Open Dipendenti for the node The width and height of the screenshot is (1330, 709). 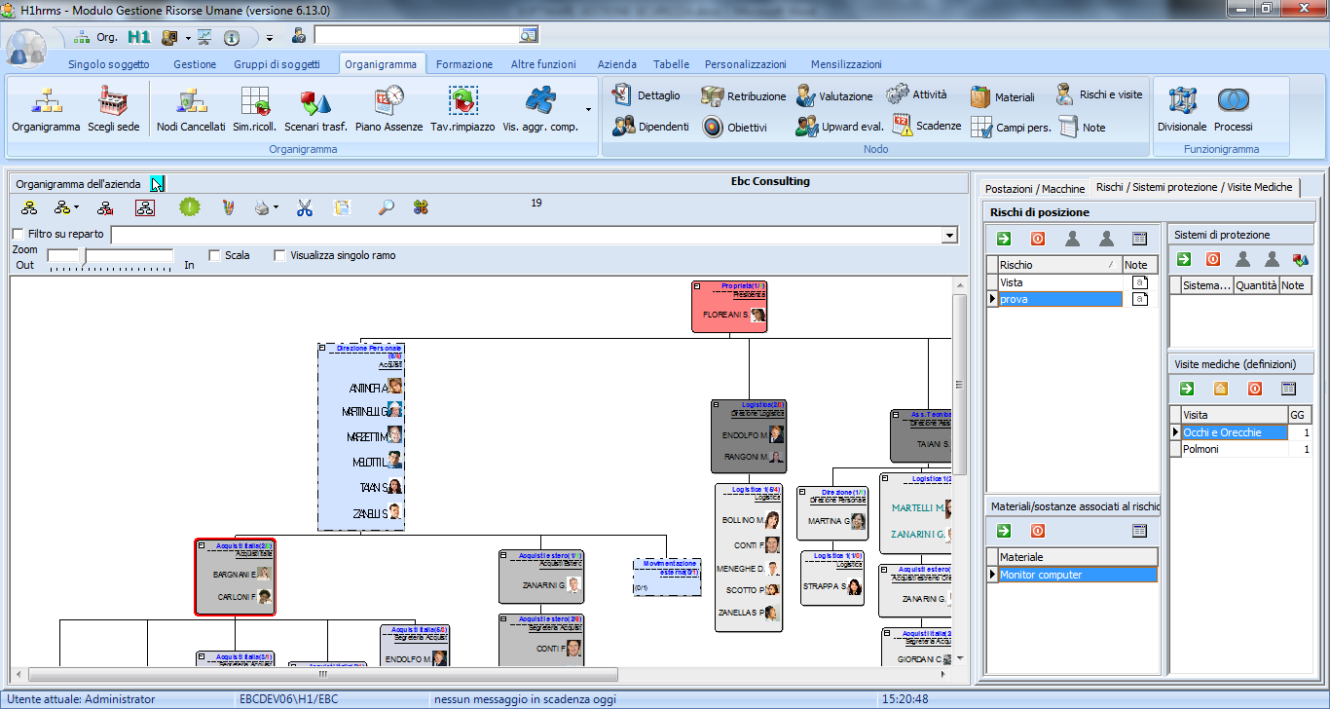(x=650, y=127)
